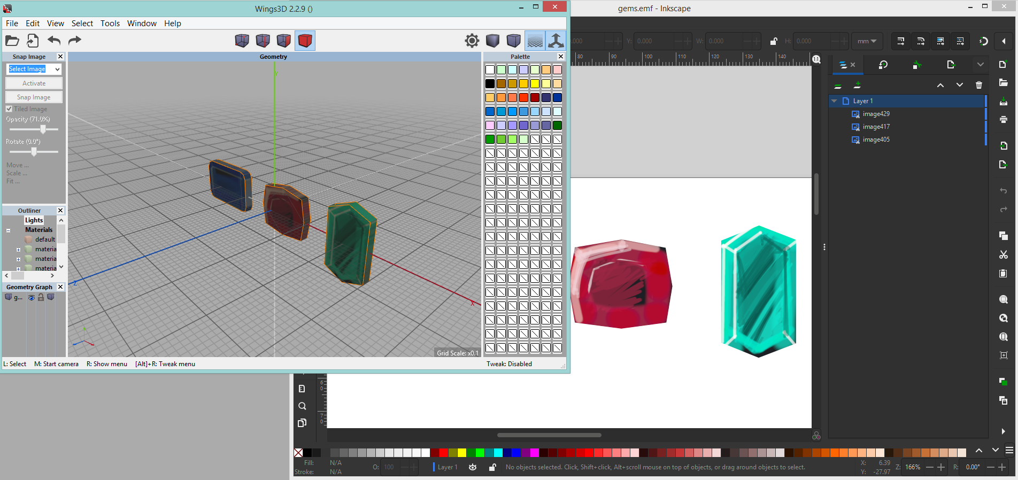Click the Move ... option in Snap Image
Screen dimensions: 1018x480
tap(18, 165)
